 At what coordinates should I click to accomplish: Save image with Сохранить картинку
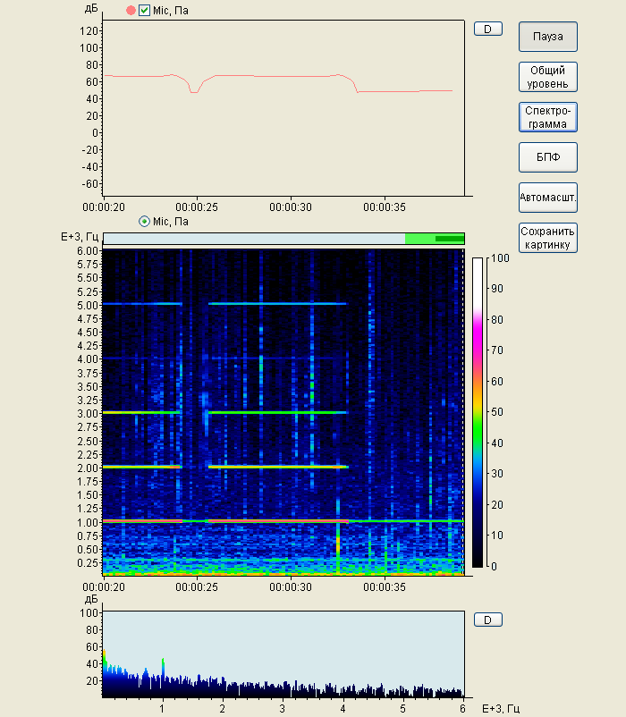(547, 238)
